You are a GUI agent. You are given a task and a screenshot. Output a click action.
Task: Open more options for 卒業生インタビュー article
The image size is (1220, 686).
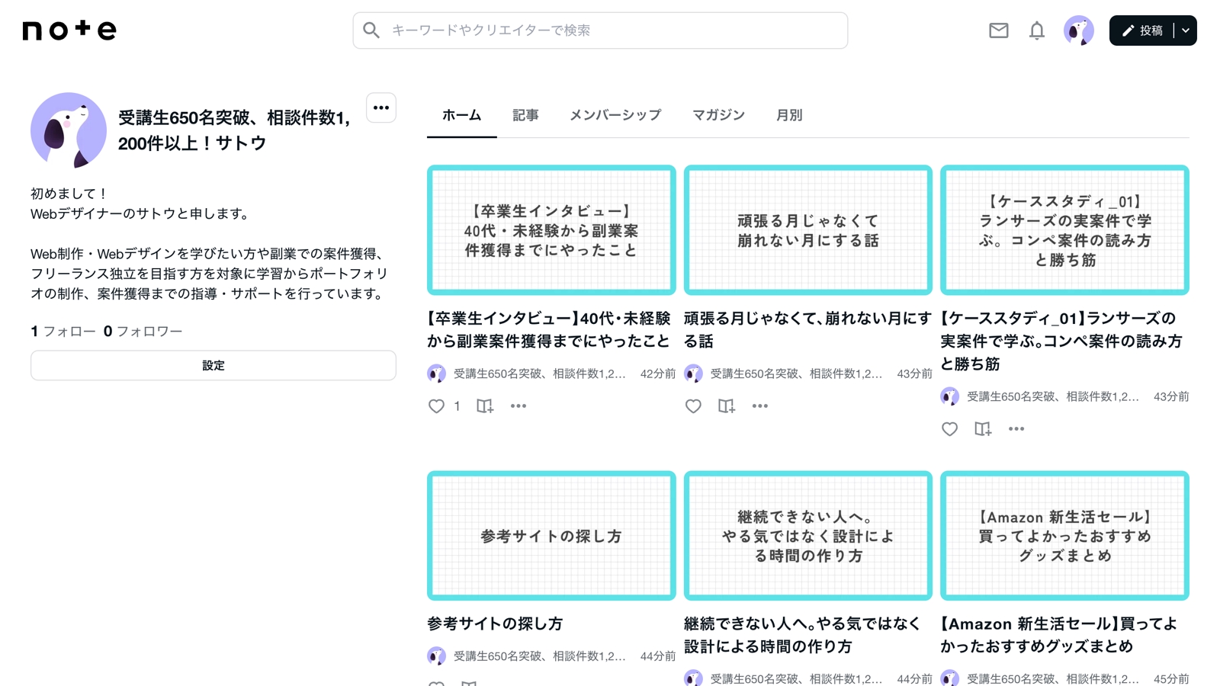[x=518, y=406]
